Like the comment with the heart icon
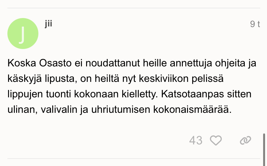The image size is (267, 166). [x=216, y=140]
